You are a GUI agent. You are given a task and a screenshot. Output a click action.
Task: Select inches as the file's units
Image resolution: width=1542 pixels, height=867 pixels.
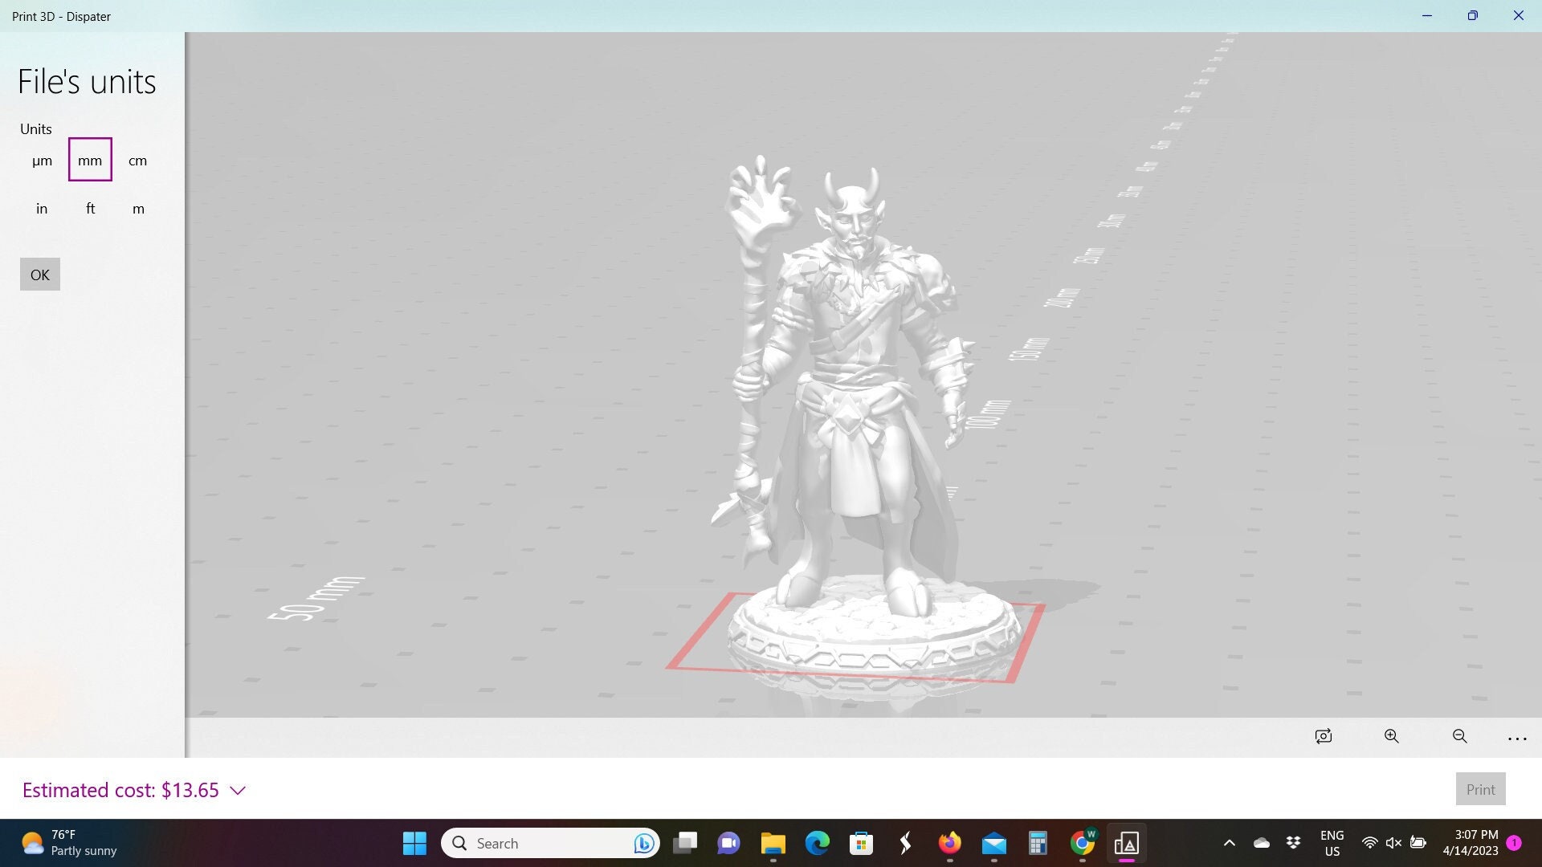coord(42,208)
